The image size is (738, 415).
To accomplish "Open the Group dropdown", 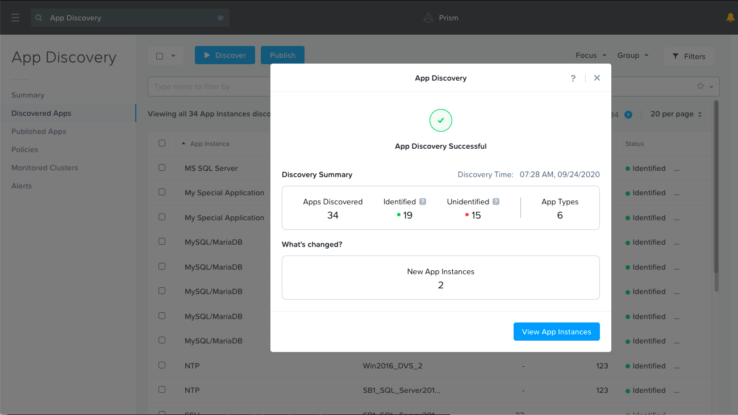I will [x=632, y=55].
